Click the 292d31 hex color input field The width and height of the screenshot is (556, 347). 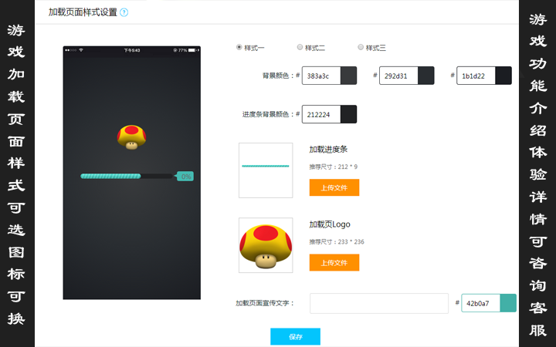click(398, 76)
